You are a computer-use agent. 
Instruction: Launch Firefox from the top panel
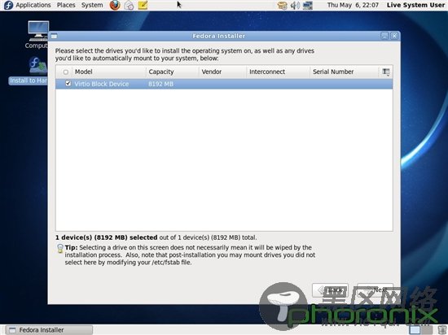(115, 5)
